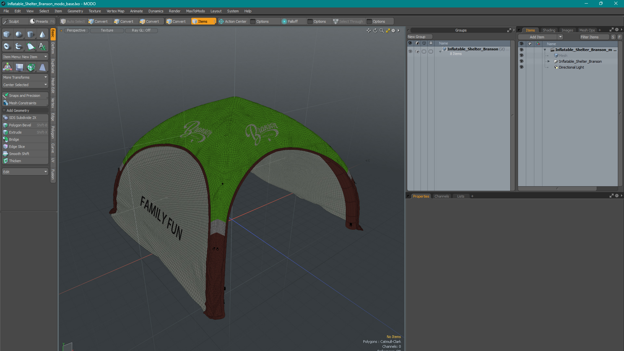This screenshot has height=351, width=624.
Task: Switch to the Deform vertical tab
Action: (x=53, y=48)
